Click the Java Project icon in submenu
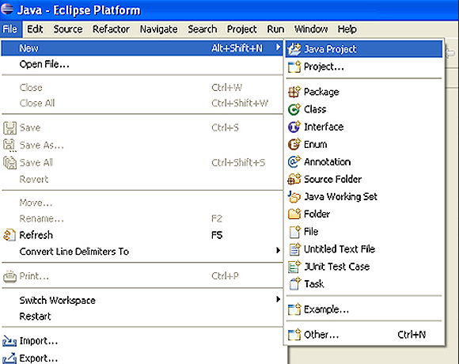This screenshot has width=459, height=364. coord(294,49)
